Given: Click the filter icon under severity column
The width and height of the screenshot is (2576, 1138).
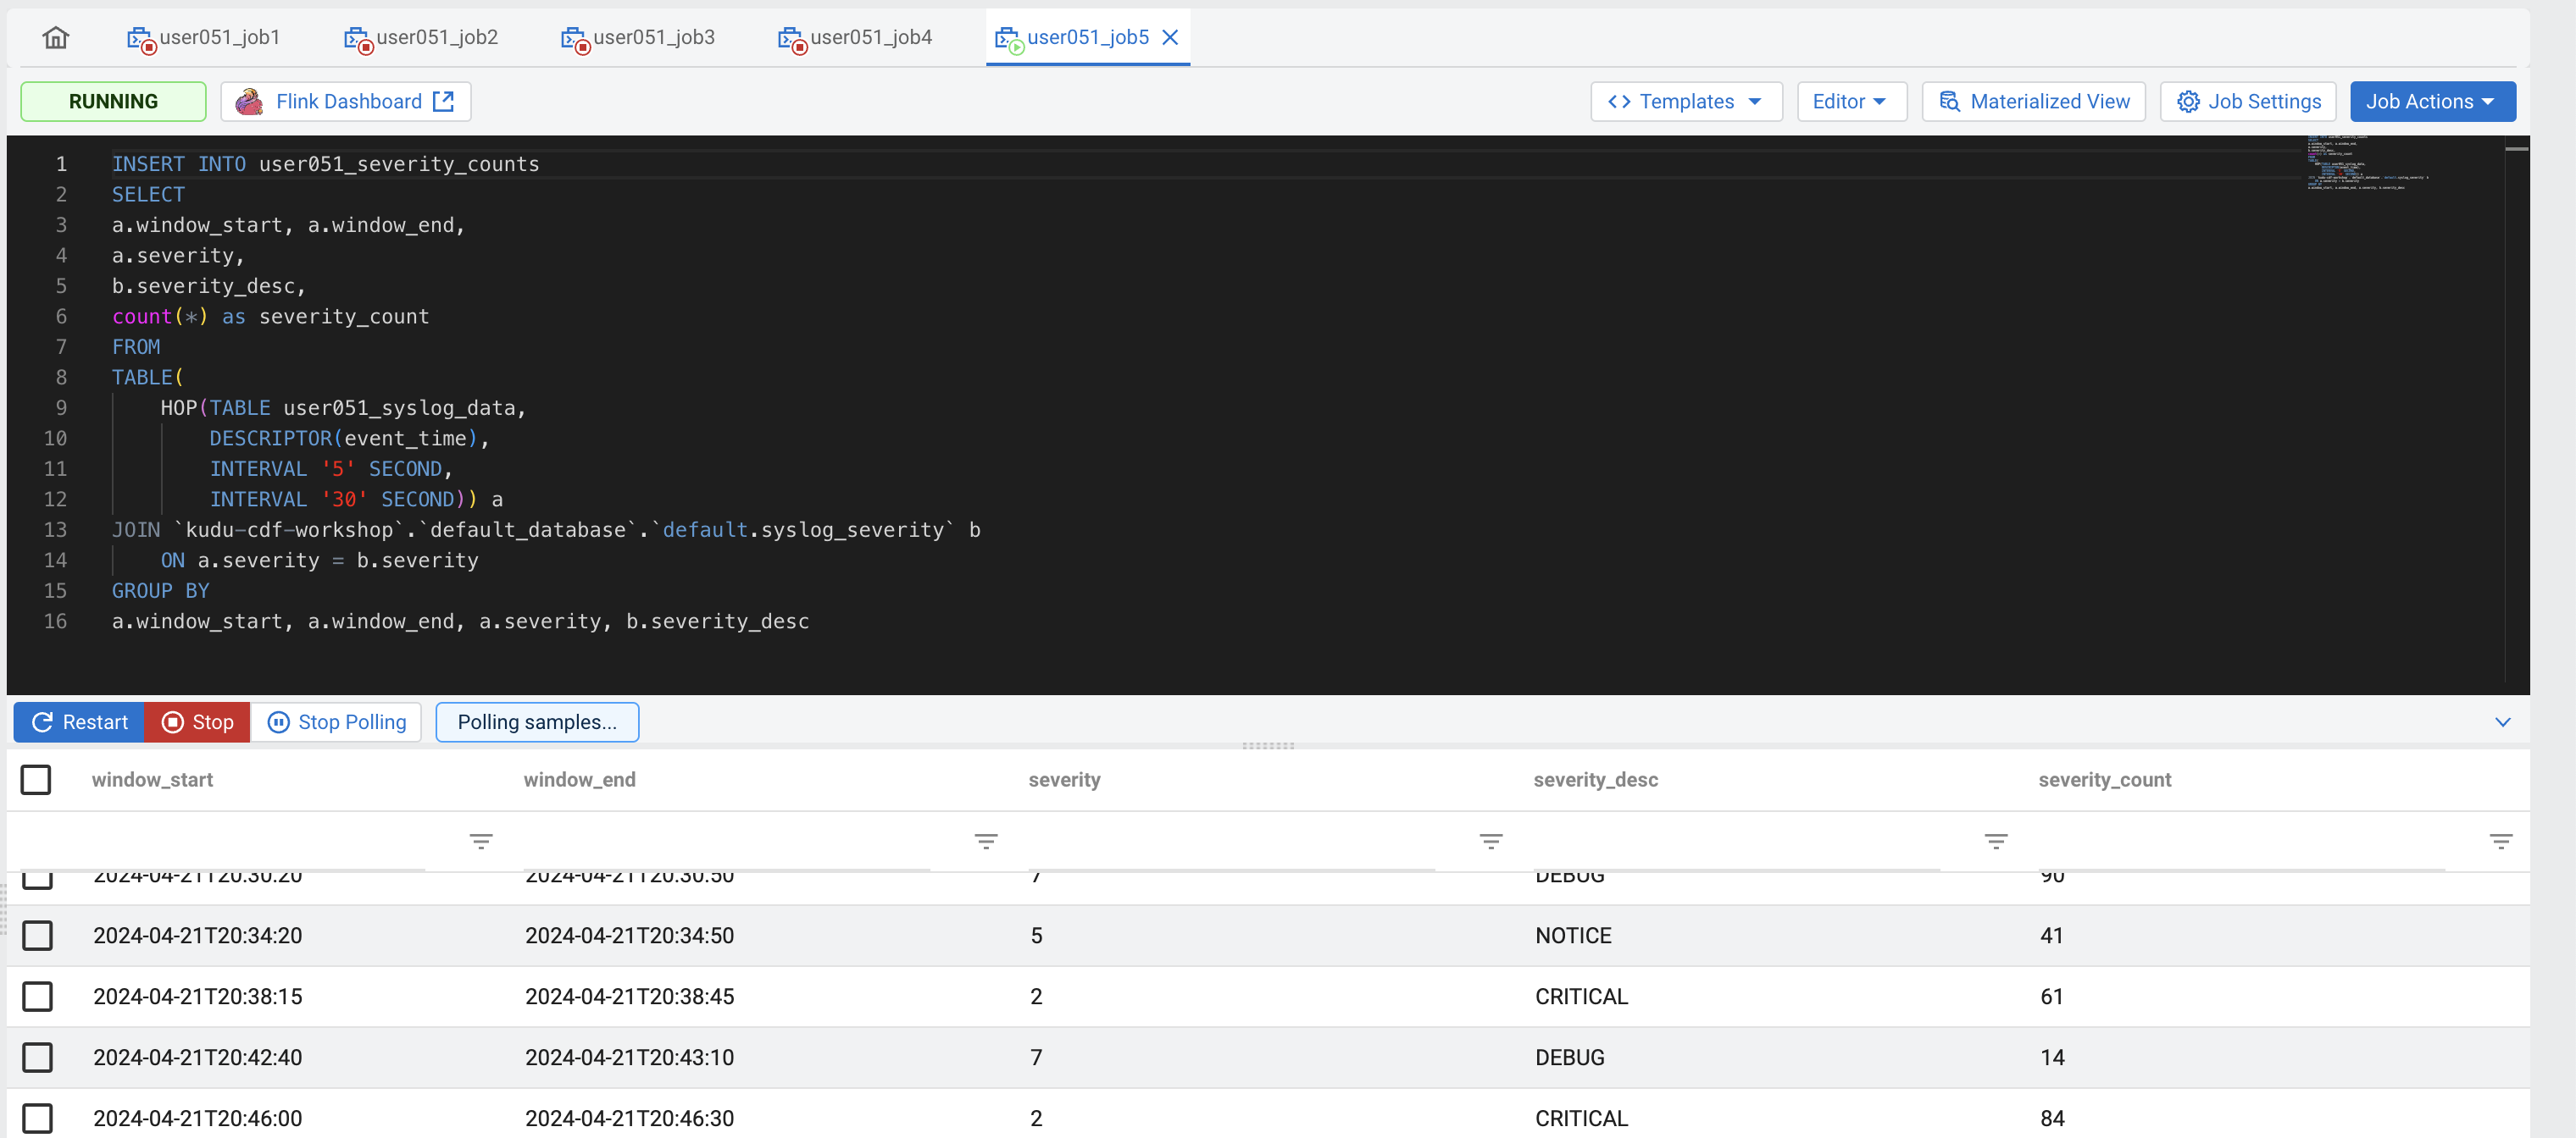Looking at the screenshot, I should coord(1491,842).
